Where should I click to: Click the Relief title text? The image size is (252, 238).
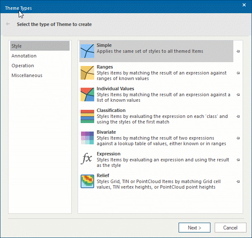coord(103,175)
